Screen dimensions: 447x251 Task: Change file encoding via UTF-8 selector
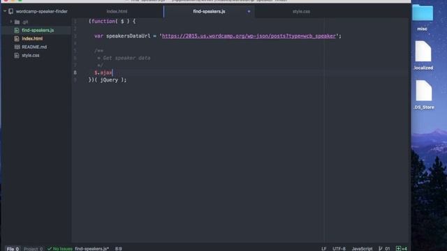(339, 249)
